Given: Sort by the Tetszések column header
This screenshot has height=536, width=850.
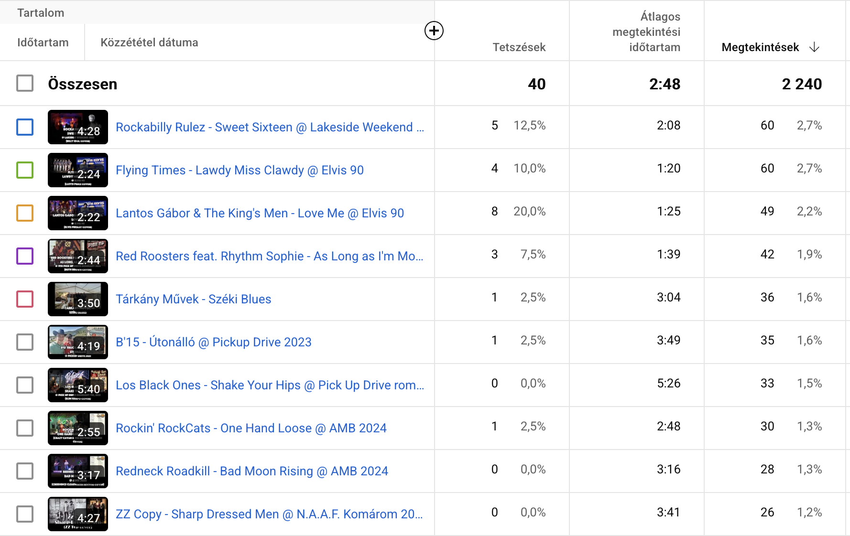Looking at the screenshot, I should click(x=519, y=47).
